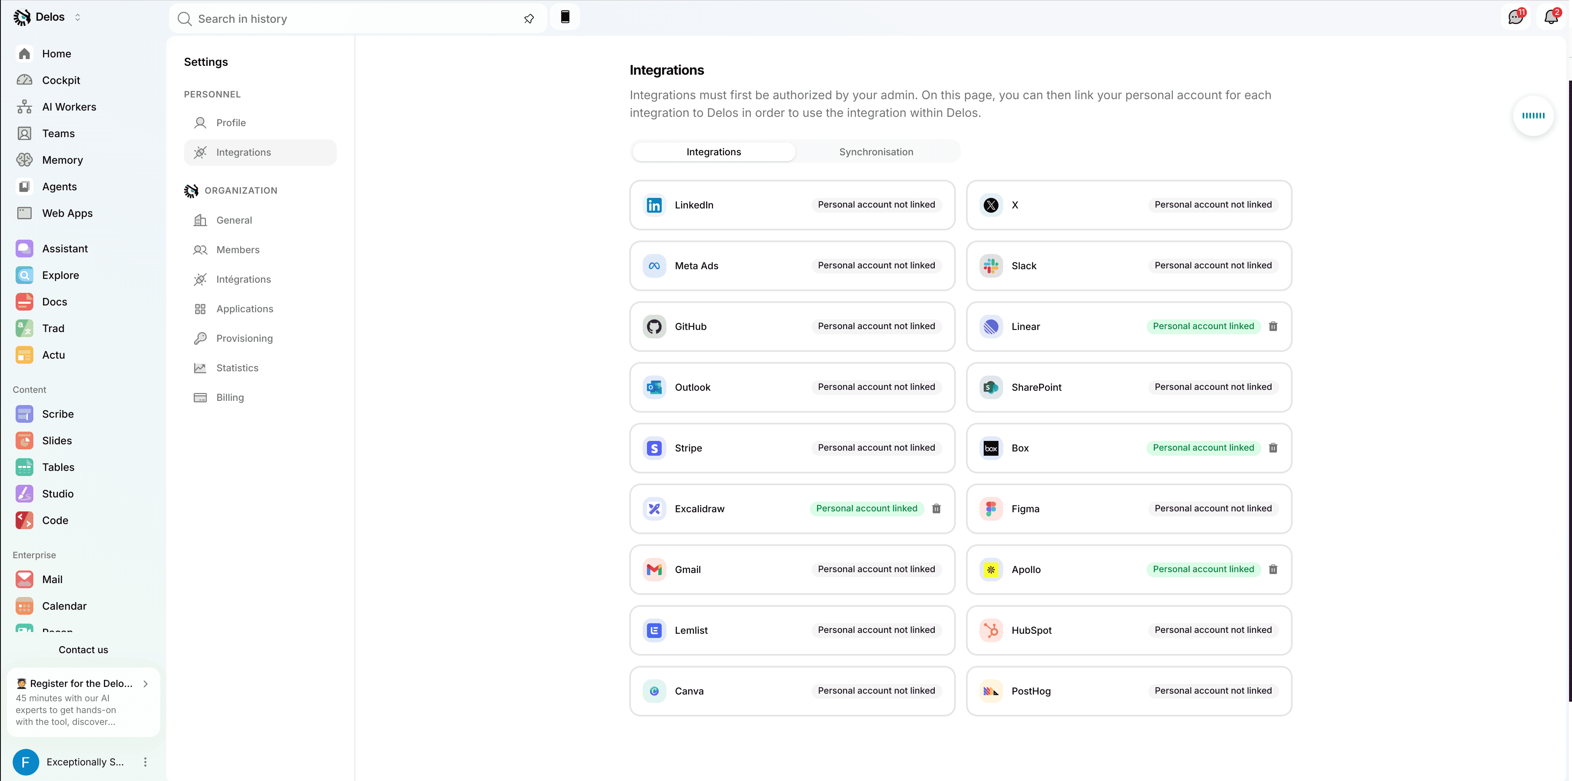Open the Provisioning settings page

tap(260, 339)
